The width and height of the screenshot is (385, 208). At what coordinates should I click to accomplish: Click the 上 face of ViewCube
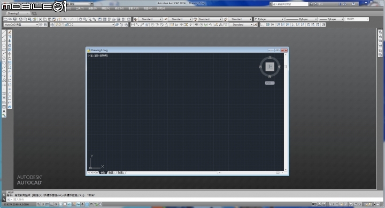pos(270,67)
